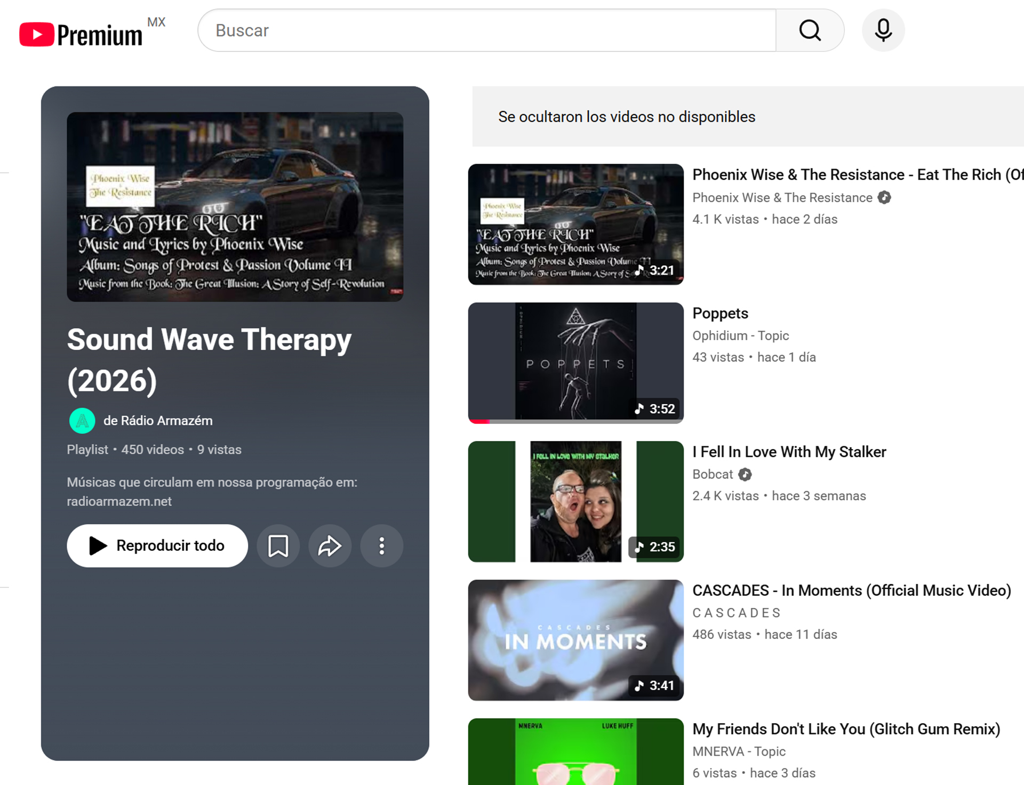
Task: Click artist badge next to Bobcat
Action: coord(745,474)
